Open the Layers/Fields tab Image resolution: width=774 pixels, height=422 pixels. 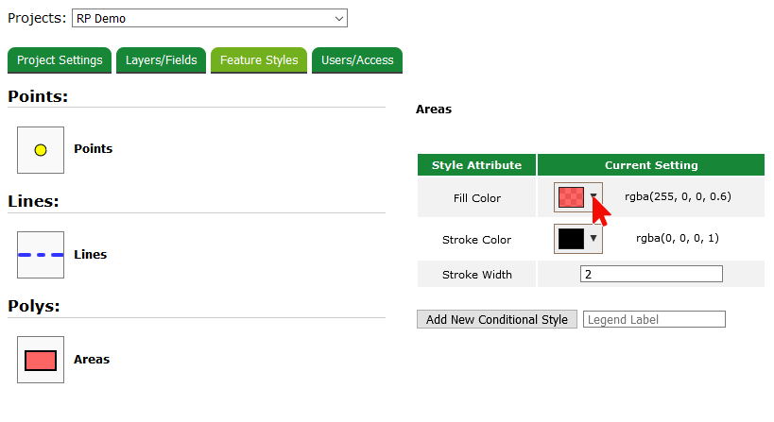tap(162, 60)
